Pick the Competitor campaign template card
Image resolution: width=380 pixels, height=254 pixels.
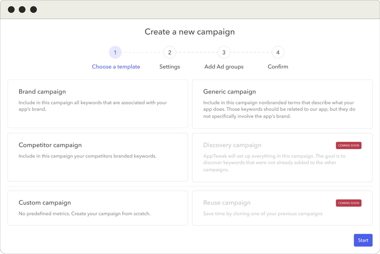point(98,157)
